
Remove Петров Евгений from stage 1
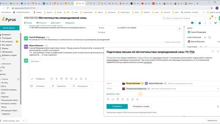tap(142, 83)
